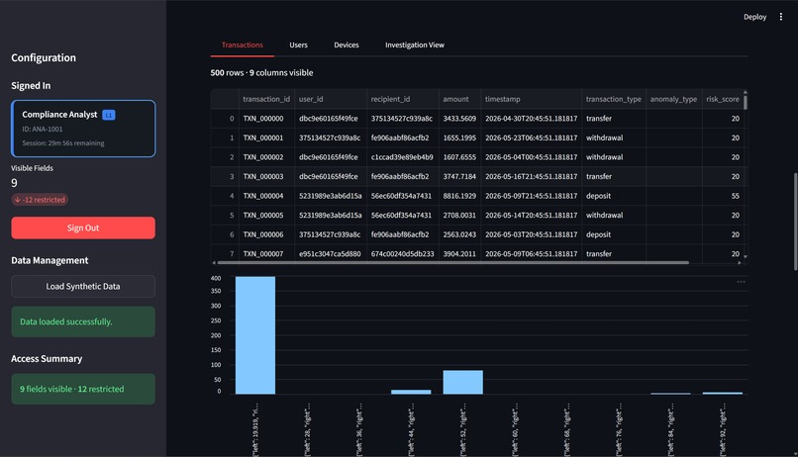Image resolution: width=798 pixels, height=457 pixels.
Task: Click recipient 674c00240d5db233 cell
Action: [403, 253]
